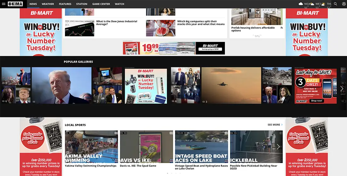Check the NOW 50° weather icon
This screenshot has width=347, height=176.
(301, 4)
